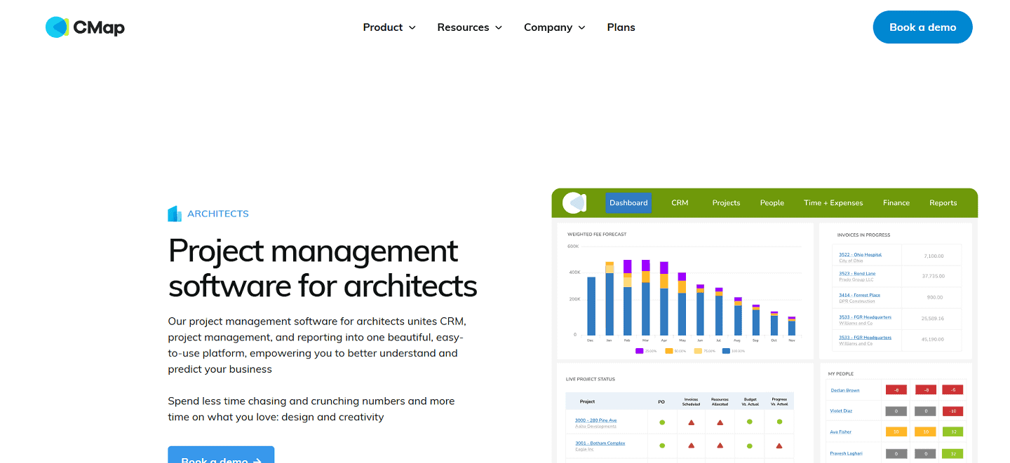Click the CMap logo in the header

(x=84, y=27)
